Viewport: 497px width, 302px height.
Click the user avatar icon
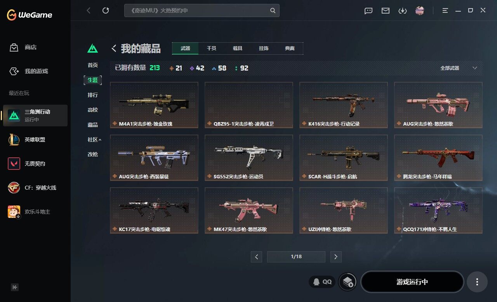[420, 10]
